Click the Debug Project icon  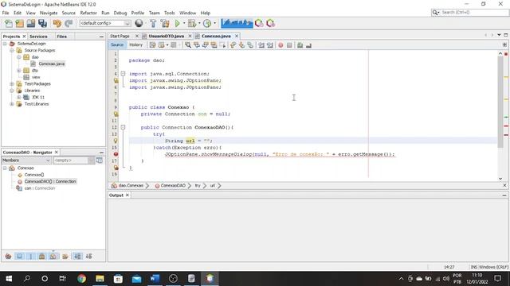191,23
